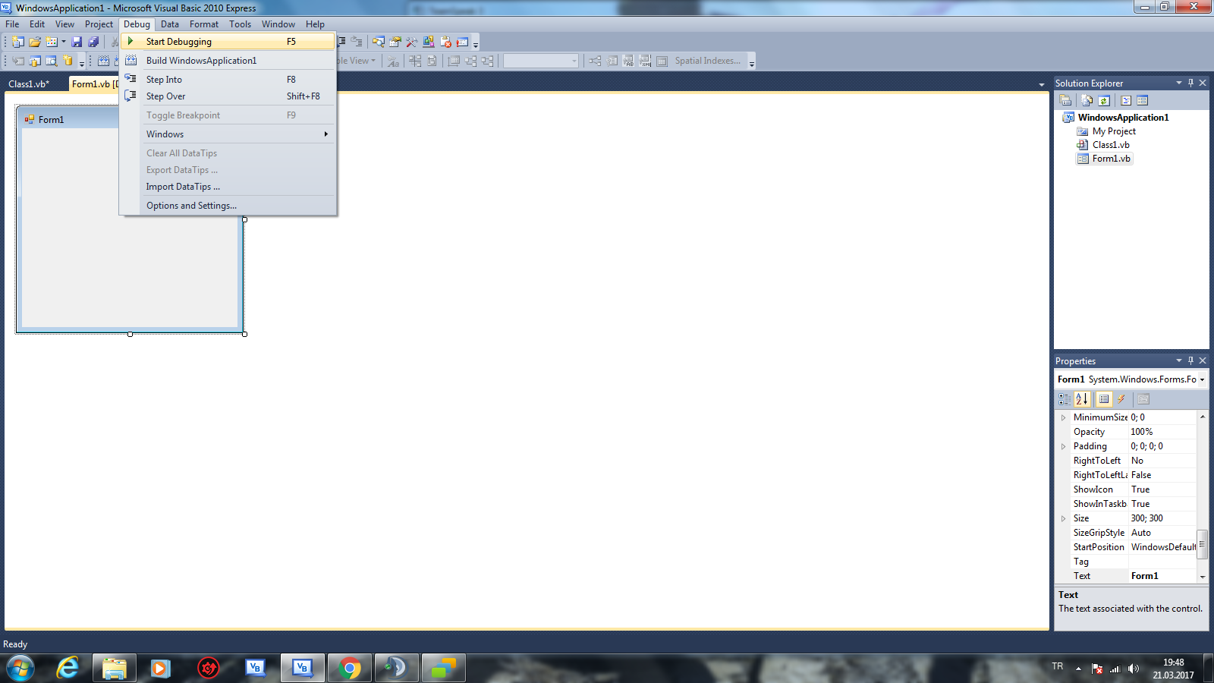
Task: Toggle Categorized view in Properties panel
Action: click(x=1065, y=398)
